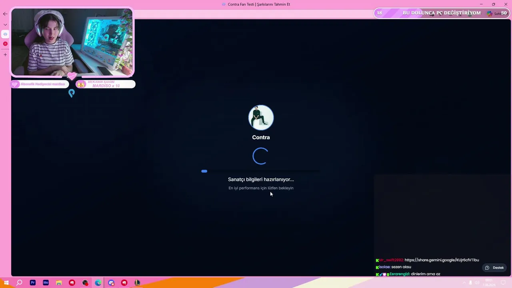
Task: Click the 'Contra Fan Testi' window title
Action: [x=259, y=4]
